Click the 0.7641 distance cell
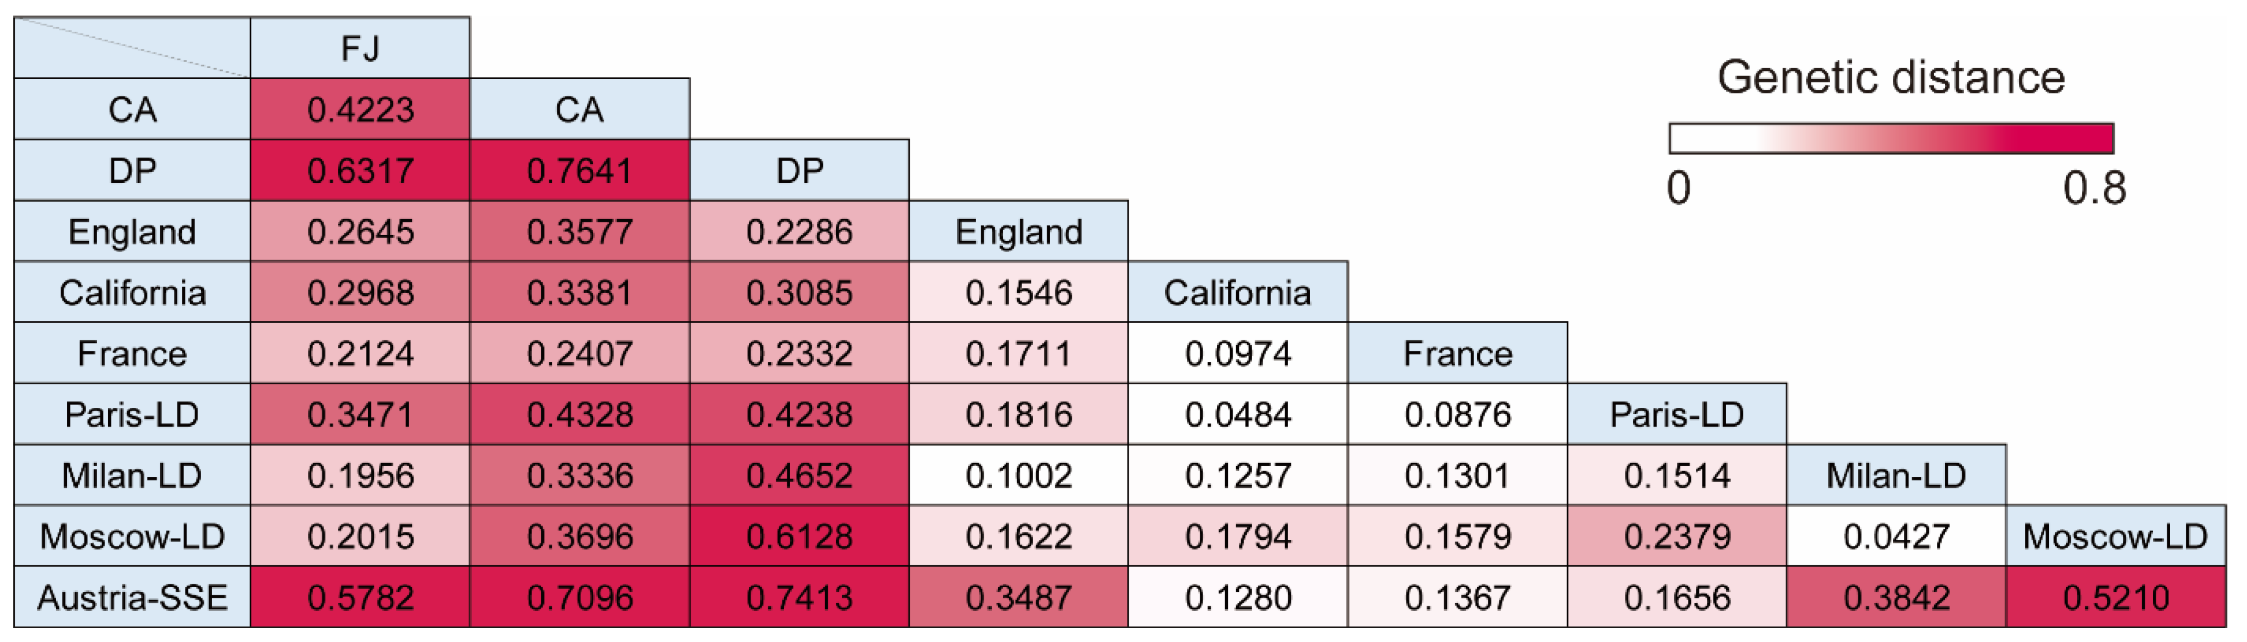 point(579,171)
